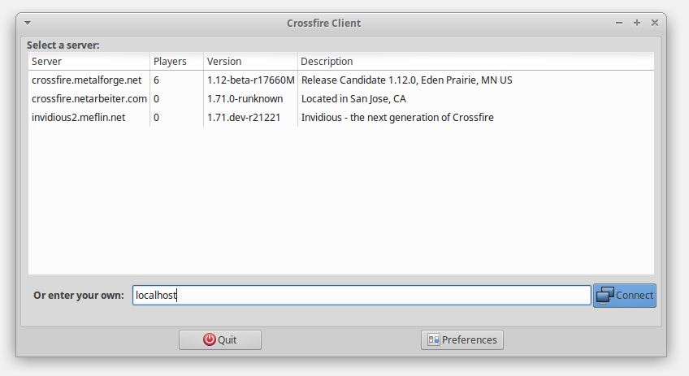Screen dimensions: 689x376
Task: Click the Connect button's network icon
Action: point(605,296)
